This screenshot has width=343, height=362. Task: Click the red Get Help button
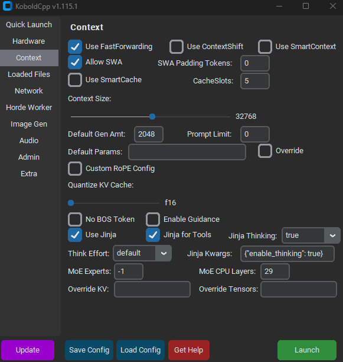tap(189, 350)
